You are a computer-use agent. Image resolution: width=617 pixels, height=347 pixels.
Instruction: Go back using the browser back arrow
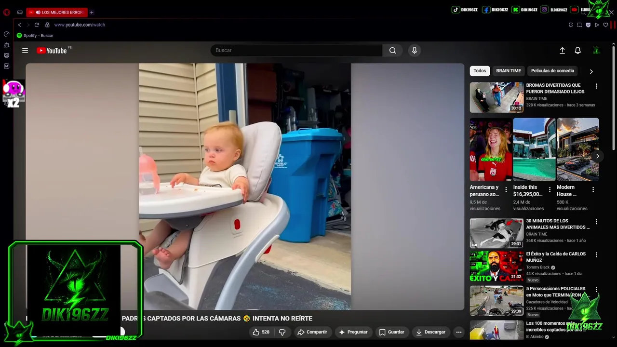point(19,25)
